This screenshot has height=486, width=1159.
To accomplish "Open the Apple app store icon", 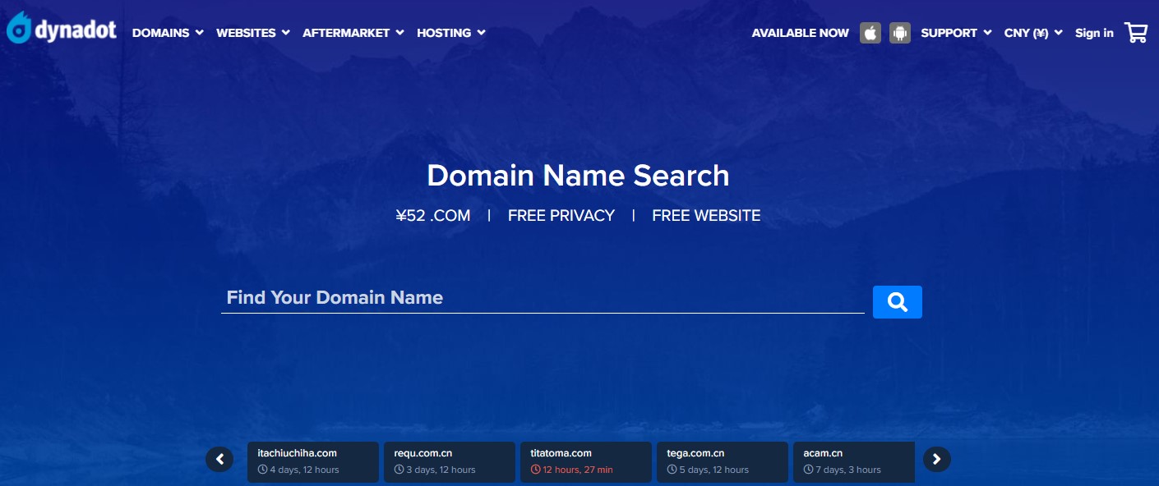I will click(870, 33).
